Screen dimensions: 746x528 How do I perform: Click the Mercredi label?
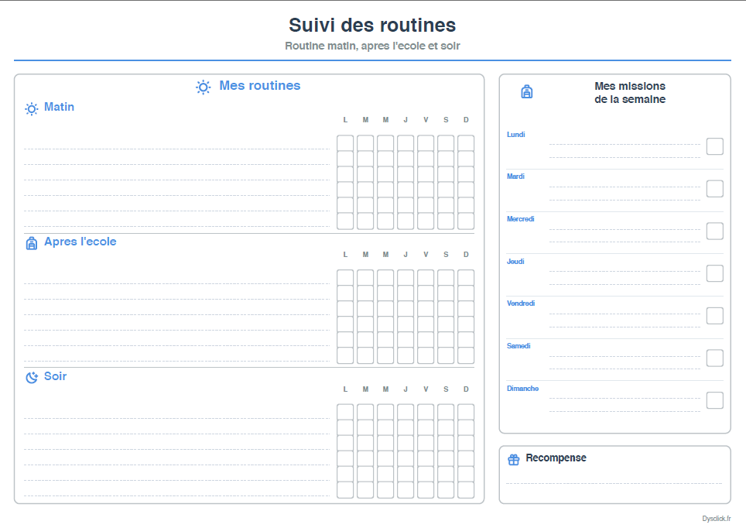click(521, 218)
